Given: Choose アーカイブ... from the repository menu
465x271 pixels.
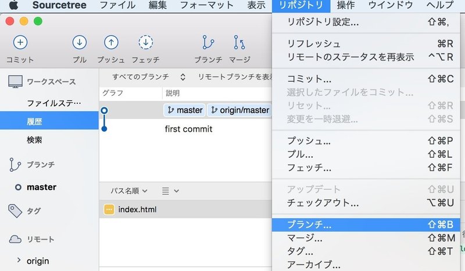Looking at the screenshot, I should 366,264.
